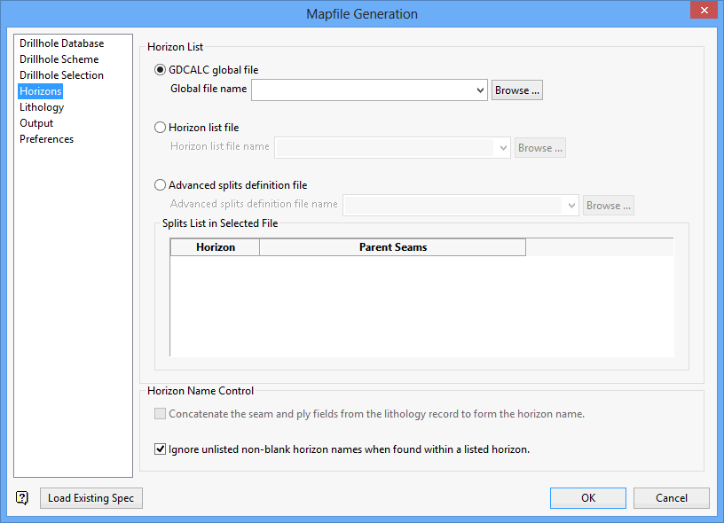Click the help question mark icon
Image resolution: width=724 pixels, height=523 pixels.
pos(22,498)
